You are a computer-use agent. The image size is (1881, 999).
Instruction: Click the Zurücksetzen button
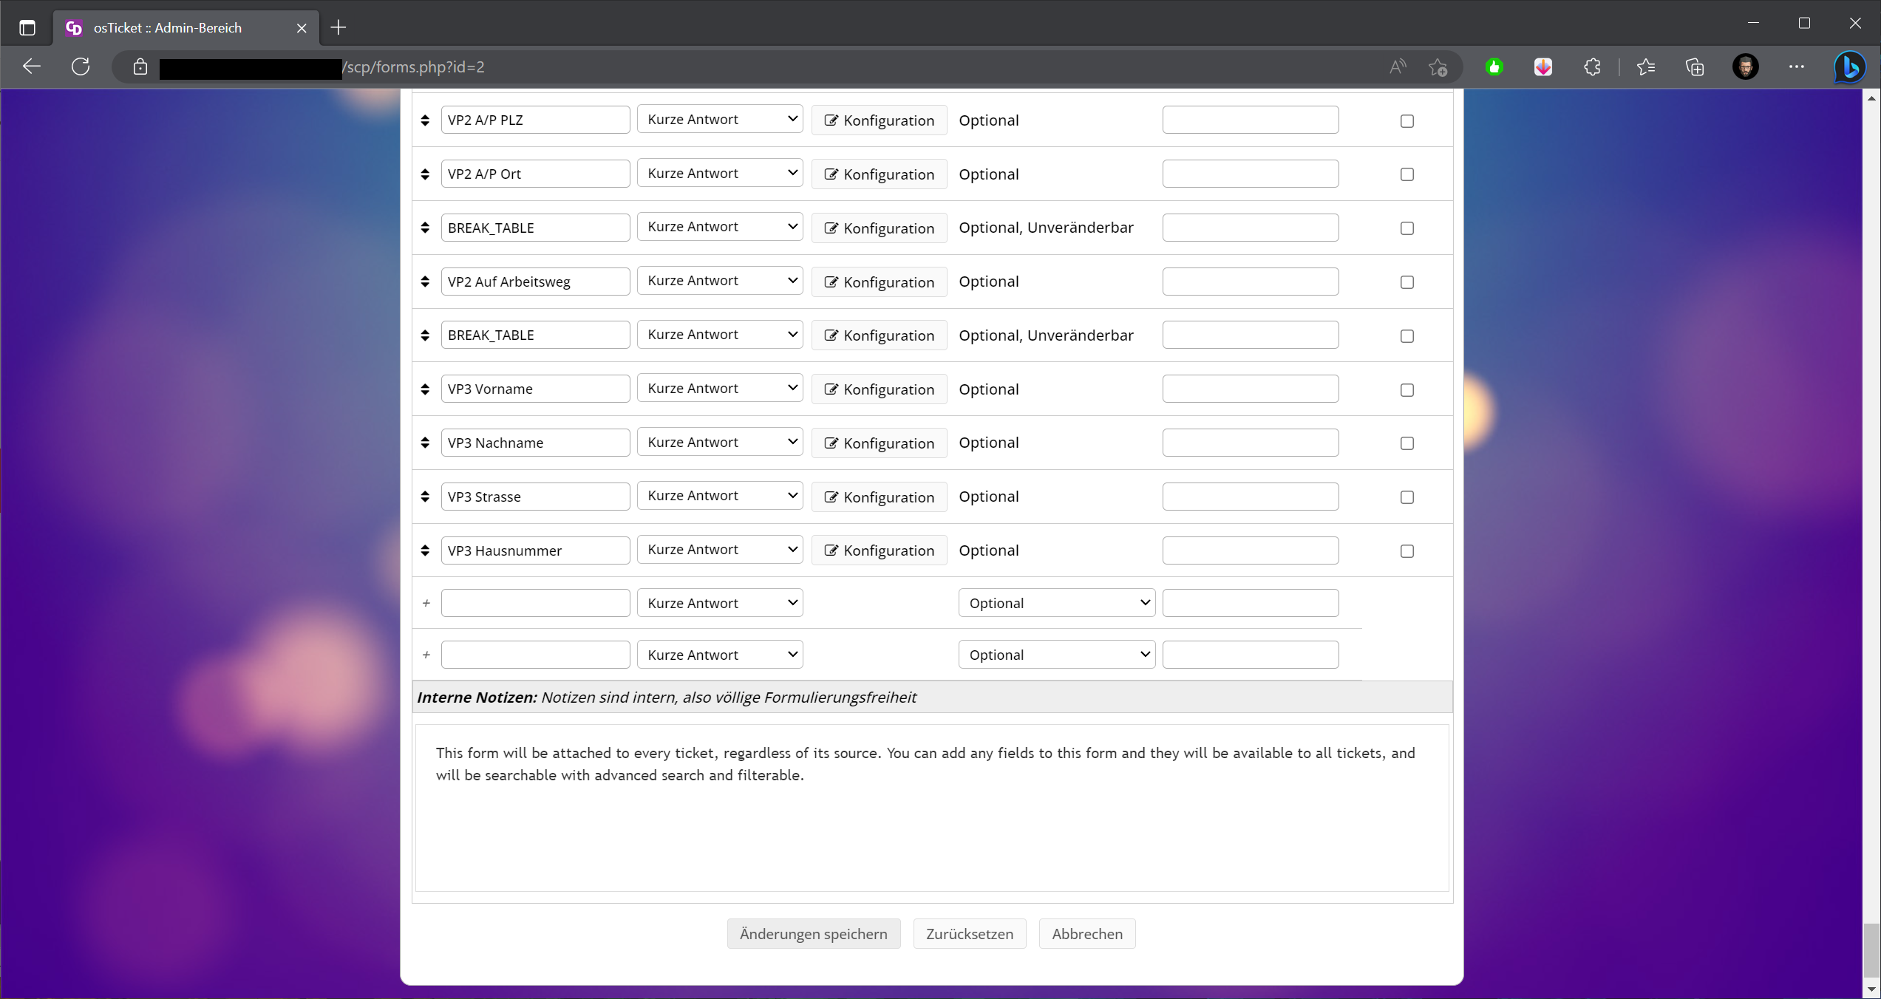(970, 934)
